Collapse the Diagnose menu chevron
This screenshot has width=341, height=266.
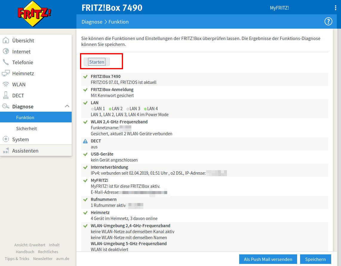pyautogui.click(x=67, y=106)
